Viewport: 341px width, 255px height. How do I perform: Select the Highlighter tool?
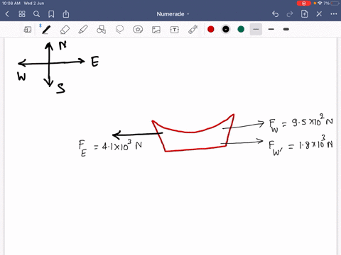pyautogui.click(x=83, y=30)
